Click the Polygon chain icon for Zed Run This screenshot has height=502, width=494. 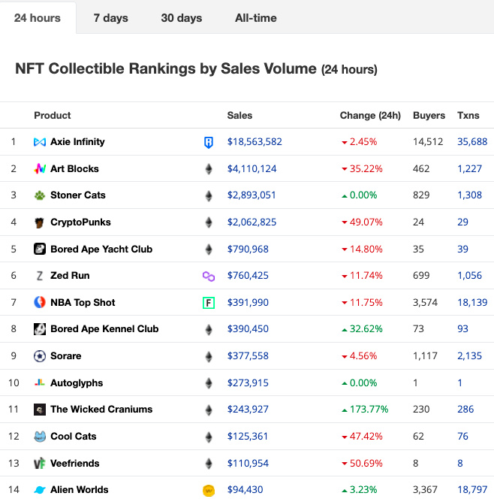209,277
